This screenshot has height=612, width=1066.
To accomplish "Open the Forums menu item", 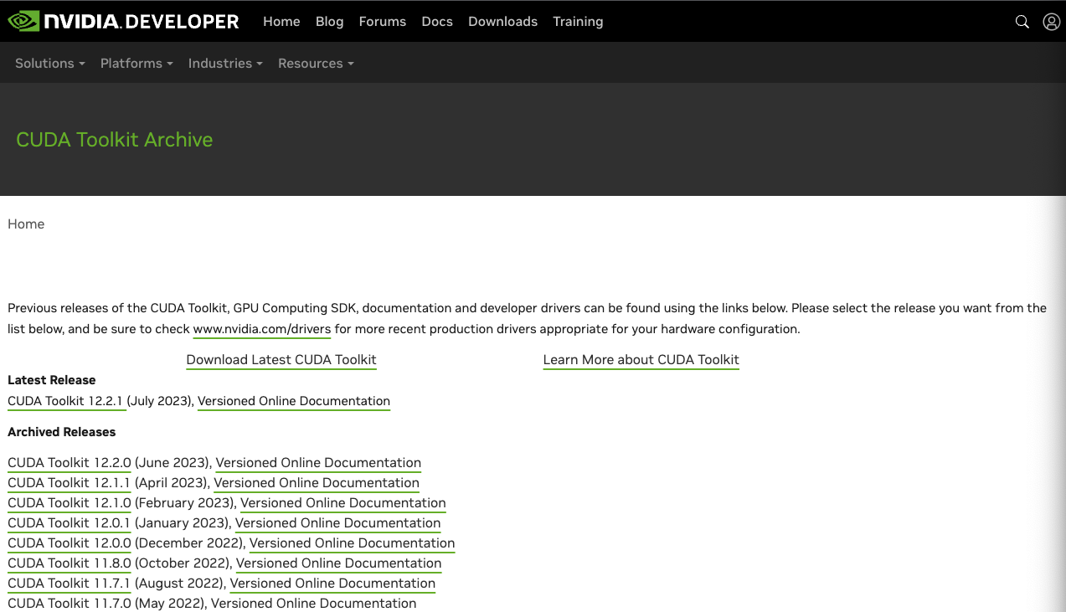I will (x=382, y=22).
